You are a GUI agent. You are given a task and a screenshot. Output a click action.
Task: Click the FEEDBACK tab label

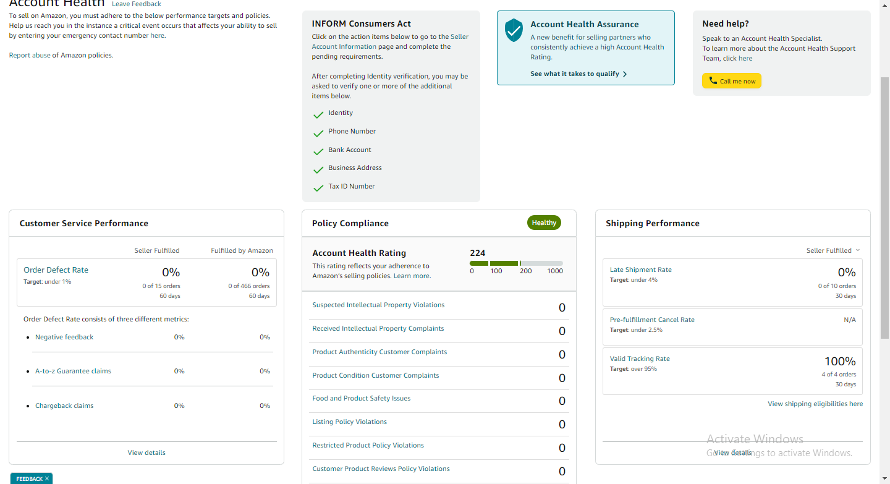[x=29, y=478]
